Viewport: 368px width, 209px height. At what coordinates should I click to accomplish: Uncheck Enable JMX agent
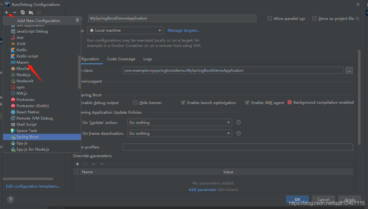247,102
